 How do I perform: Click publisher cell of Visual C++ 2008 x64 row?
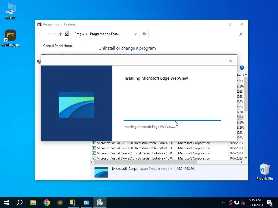click(x=194, y=143)
